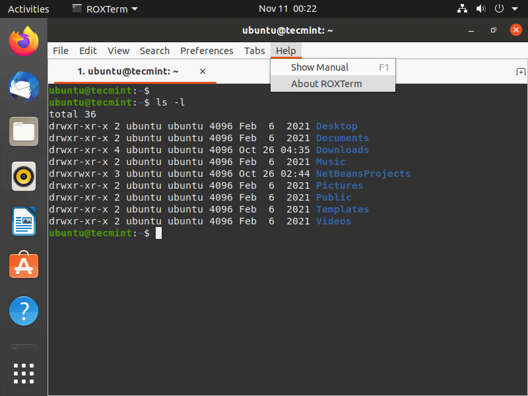Open the Help application in the dock

(23, 311)
